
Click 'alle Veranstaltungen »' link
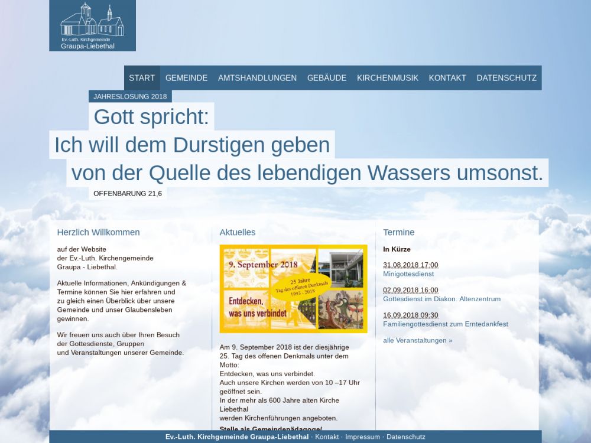coord(417,340)
